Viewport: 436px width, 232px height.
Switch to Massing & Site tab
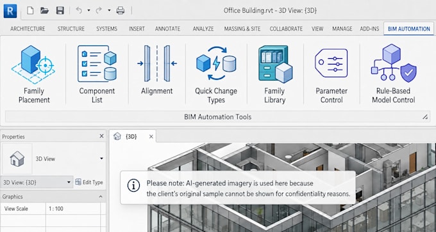[242, 29]
